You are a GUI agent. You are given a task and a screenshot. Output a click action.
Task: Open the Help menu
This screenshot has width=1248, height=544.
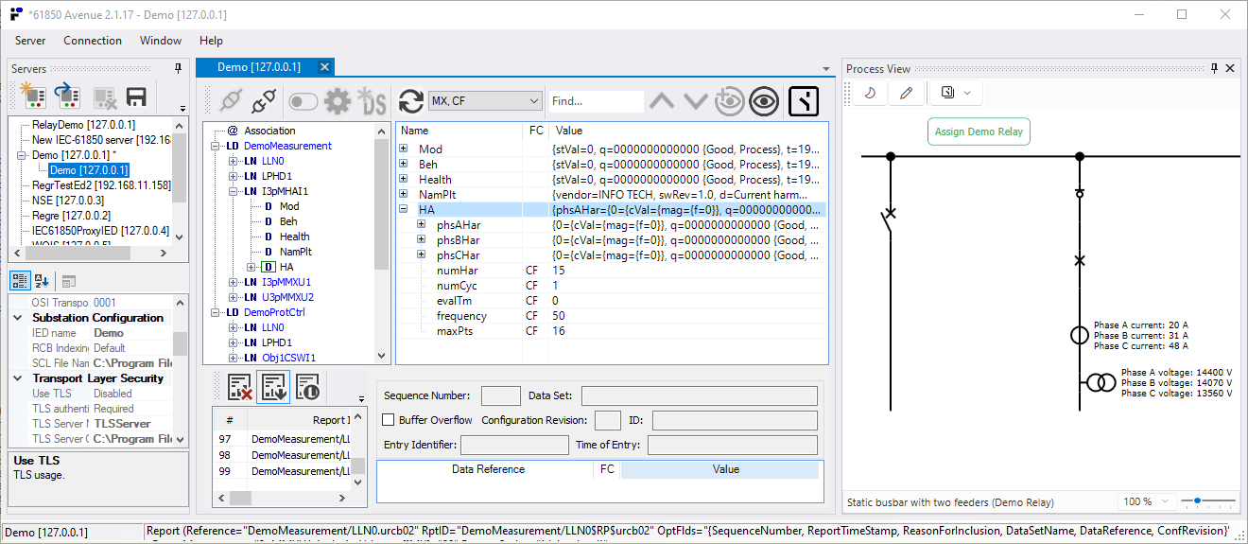click(211, 41)
